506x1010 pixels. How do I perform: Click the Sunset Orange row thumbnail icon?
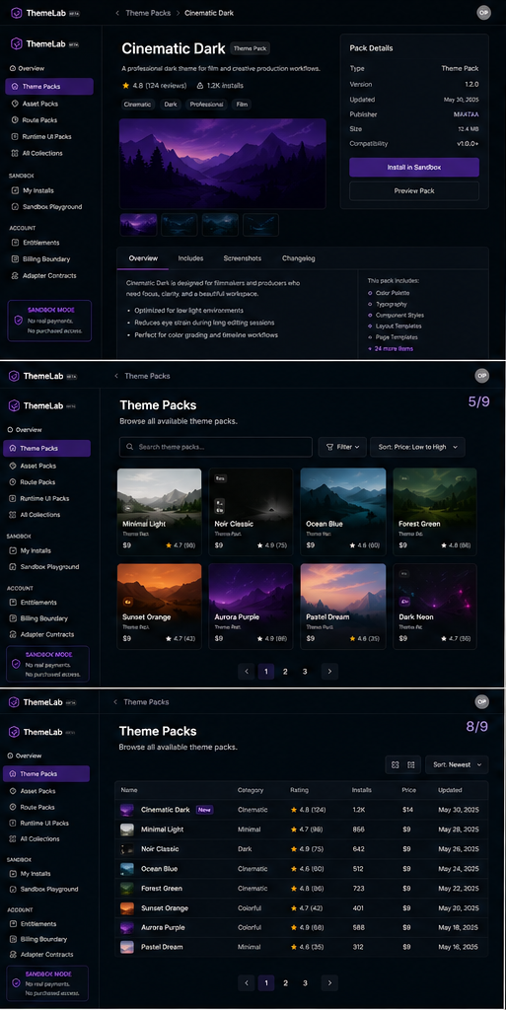pyautogui.click(x=127, y=907)
